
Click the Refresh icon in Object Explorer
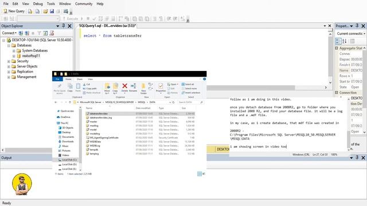click(45, 33)
